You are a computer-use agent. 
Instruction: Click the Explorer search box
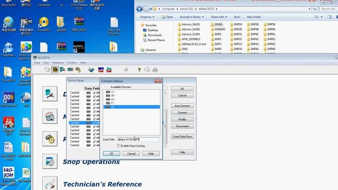click(x=328, y=9)
